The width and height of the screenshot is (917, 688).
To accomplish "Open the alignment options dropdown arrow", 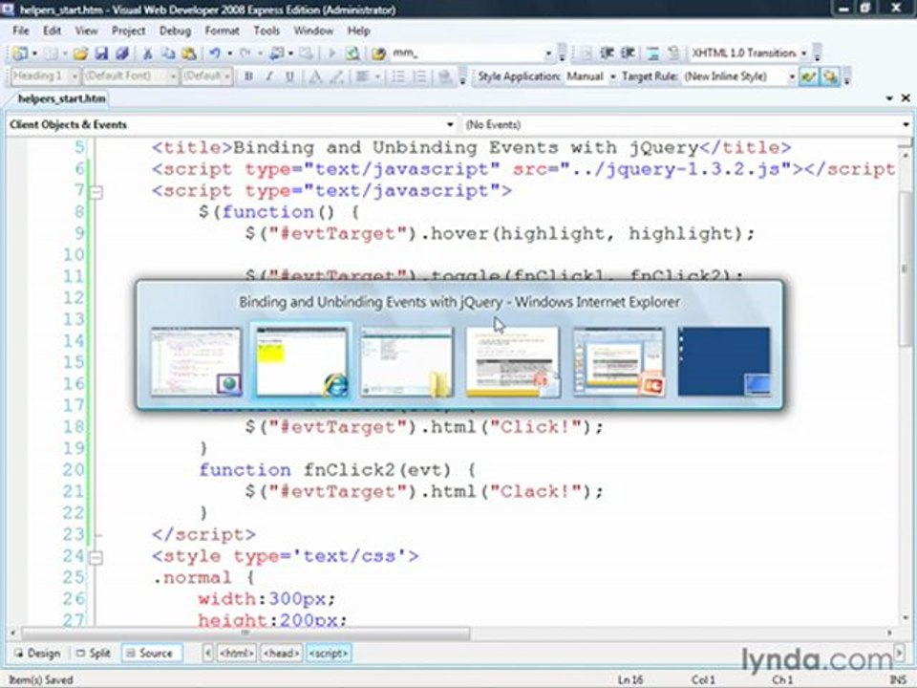I will click(378, 76).
